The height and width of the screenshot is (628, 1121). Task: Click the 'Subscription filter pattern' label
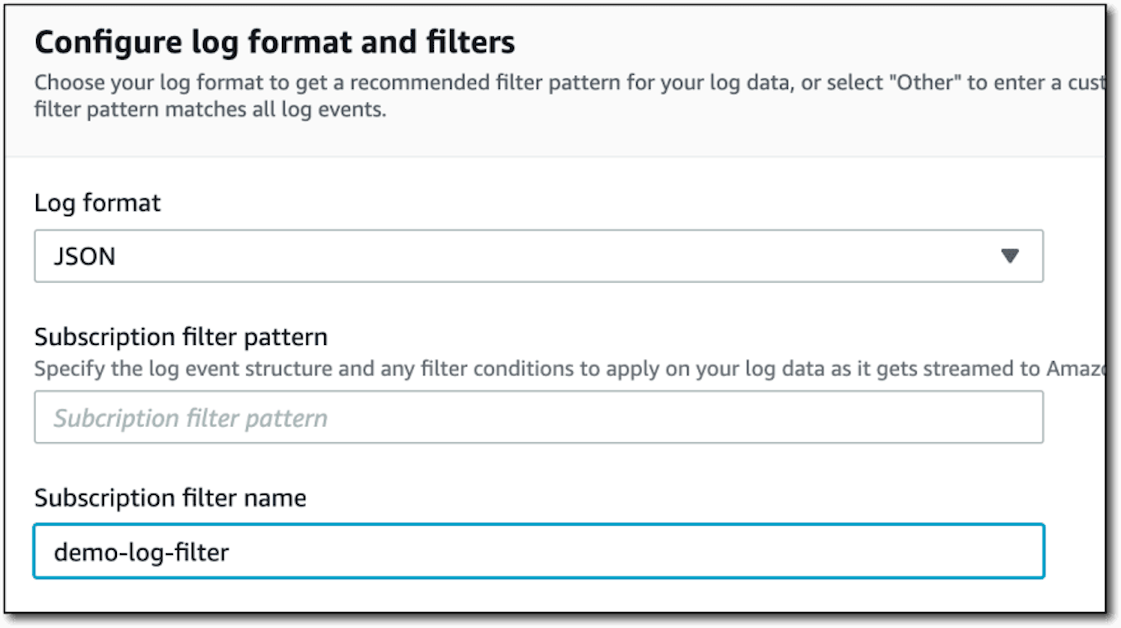click(181, 337)
